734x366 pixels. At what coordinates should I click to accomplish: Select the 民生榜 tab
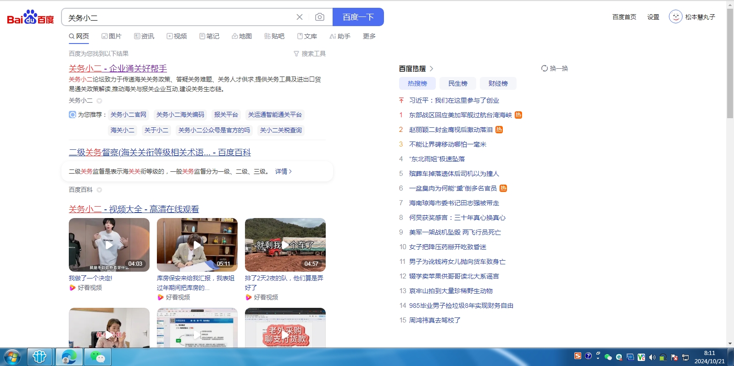[458, 83]
